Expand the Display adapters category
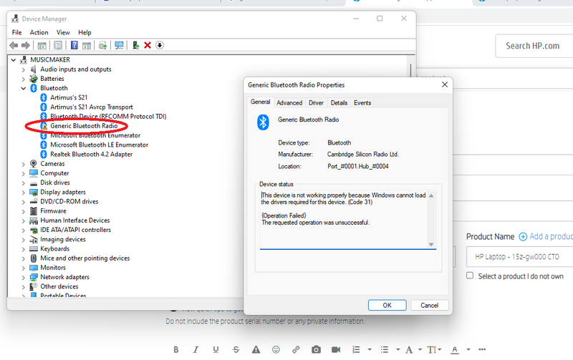Viewport: 573px width, 360px height. (x=24, y=193)
